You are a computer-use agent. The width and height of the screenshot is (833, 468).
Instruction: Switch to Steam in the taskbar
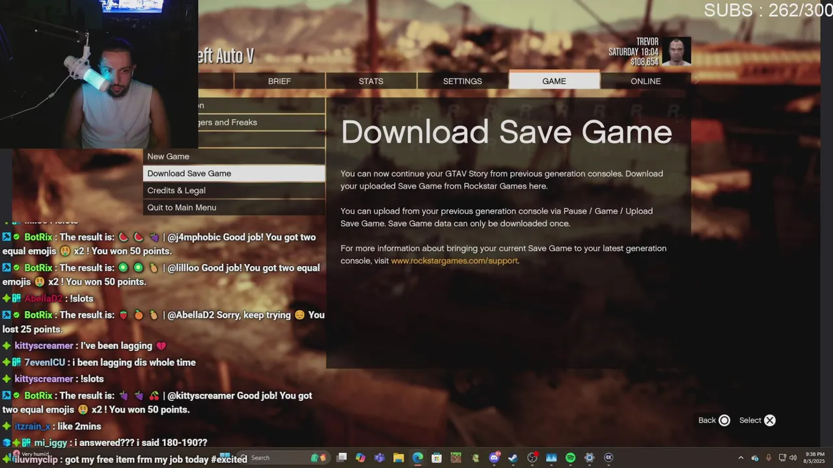click(x=513, y=458)
